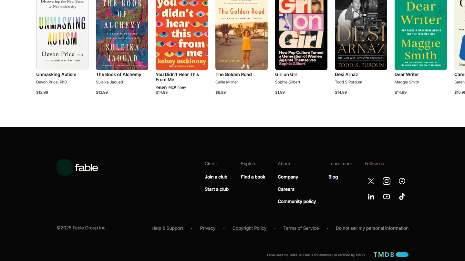Open the Unmasking Autism book cover

coord(62,35)
